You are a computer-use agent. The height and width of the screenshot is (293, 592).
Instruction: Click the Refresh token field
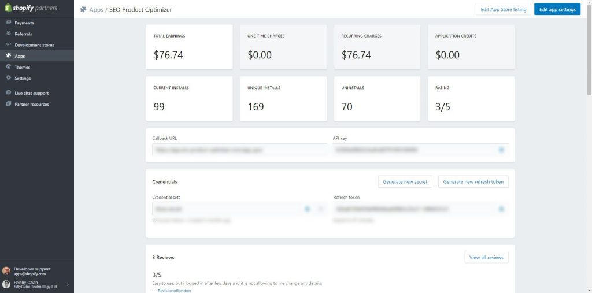(421, 209)
